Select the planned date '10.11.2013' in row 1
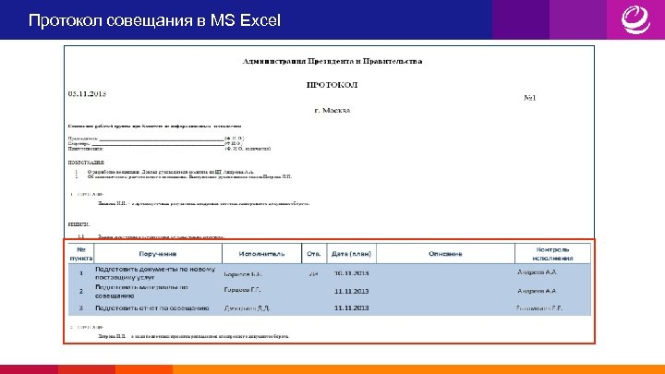The height and width of the screenshot is (374, 665). 351,273
